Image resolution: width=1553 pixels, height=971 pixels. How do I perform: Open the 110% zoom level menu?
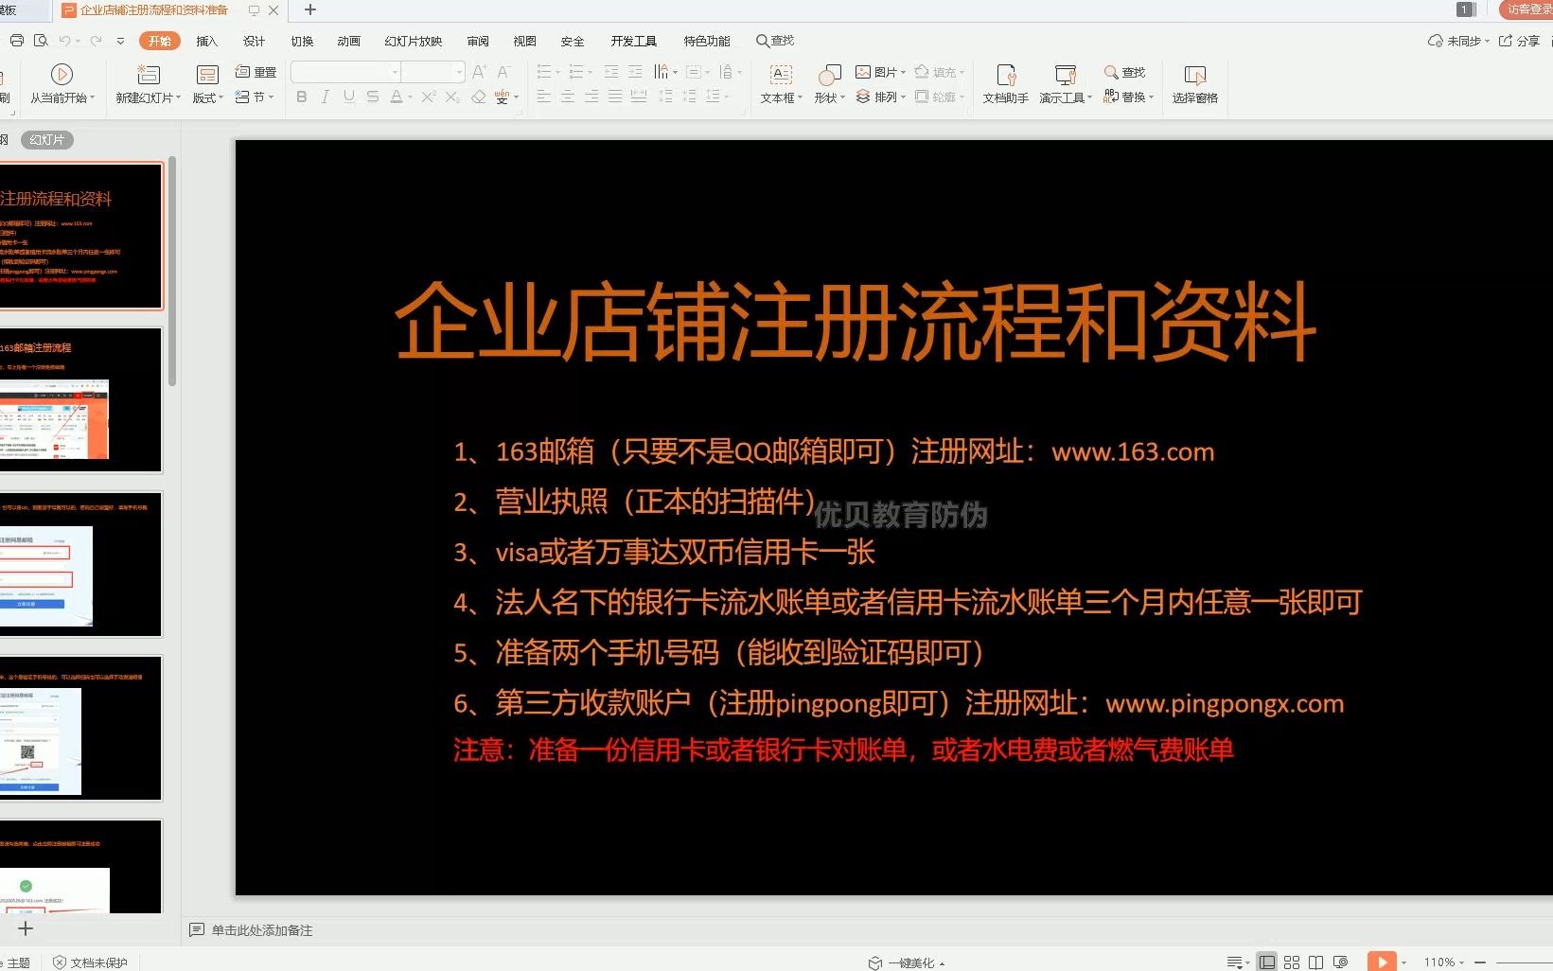coord(1443,962)
